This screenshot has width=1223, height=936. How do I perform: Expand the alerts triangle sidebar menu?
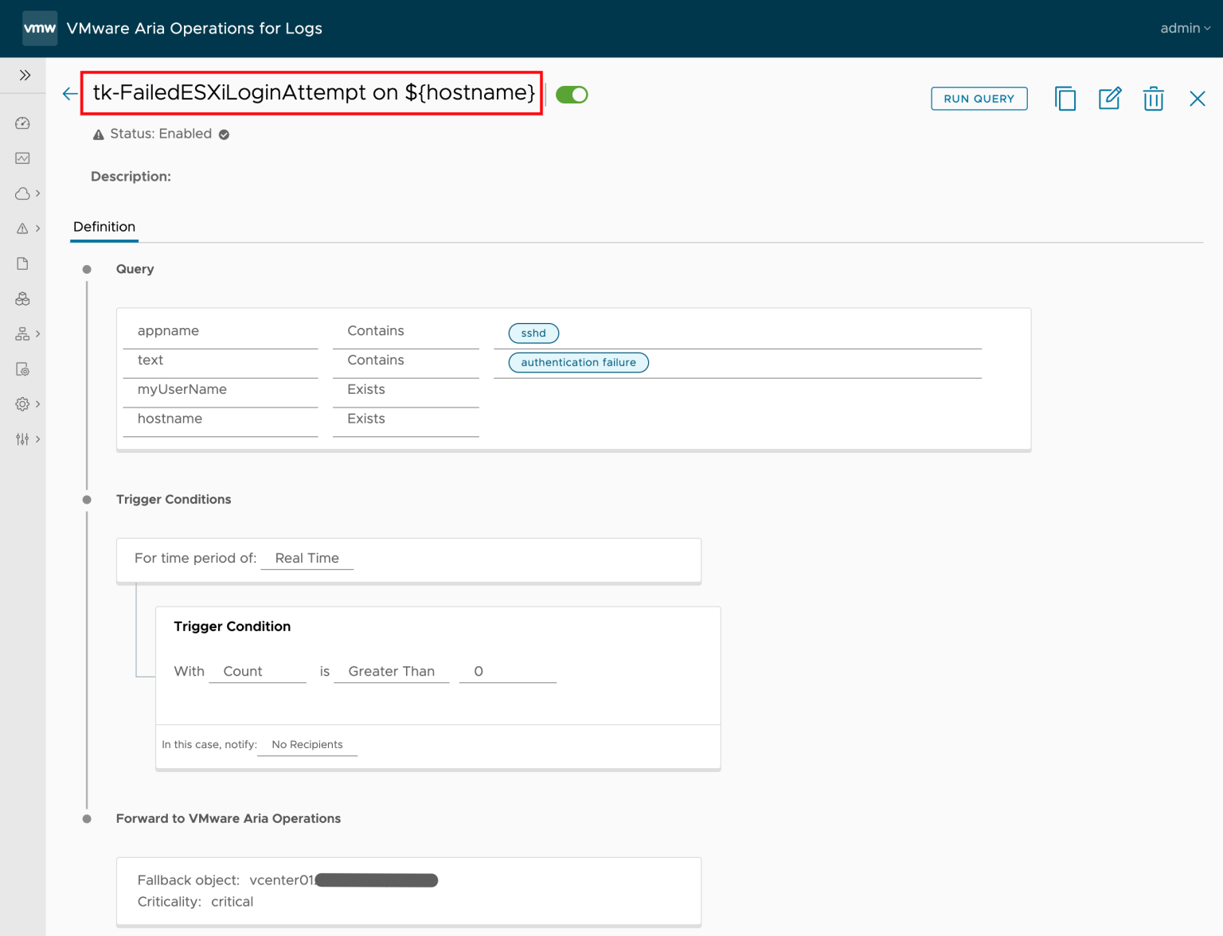pos(27,228)
